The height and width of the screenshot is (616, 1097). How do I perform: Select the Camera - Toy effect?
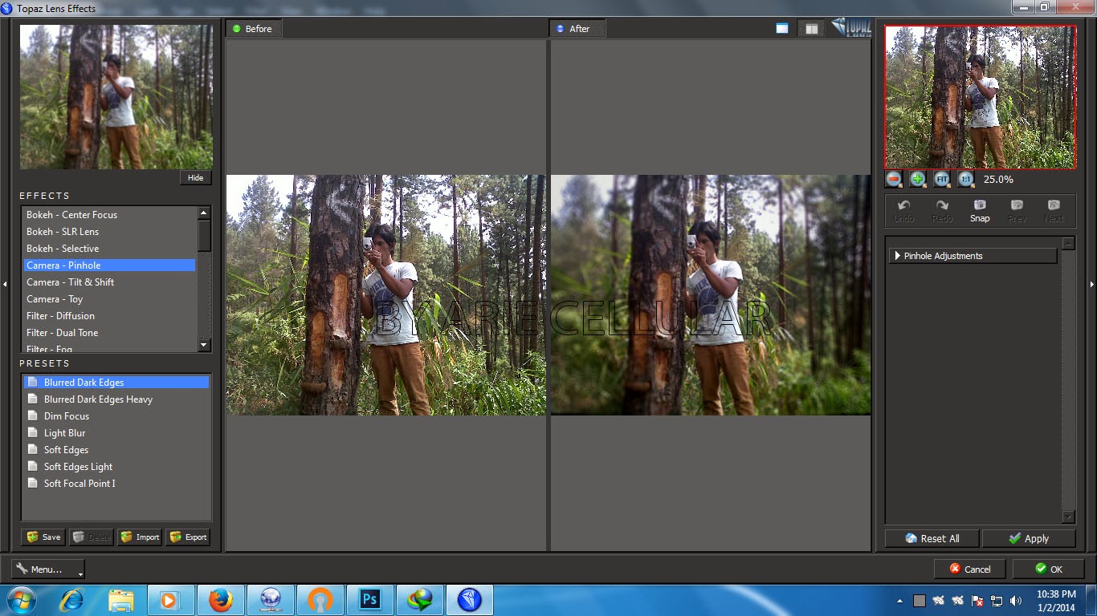click(x=109, y=299)
